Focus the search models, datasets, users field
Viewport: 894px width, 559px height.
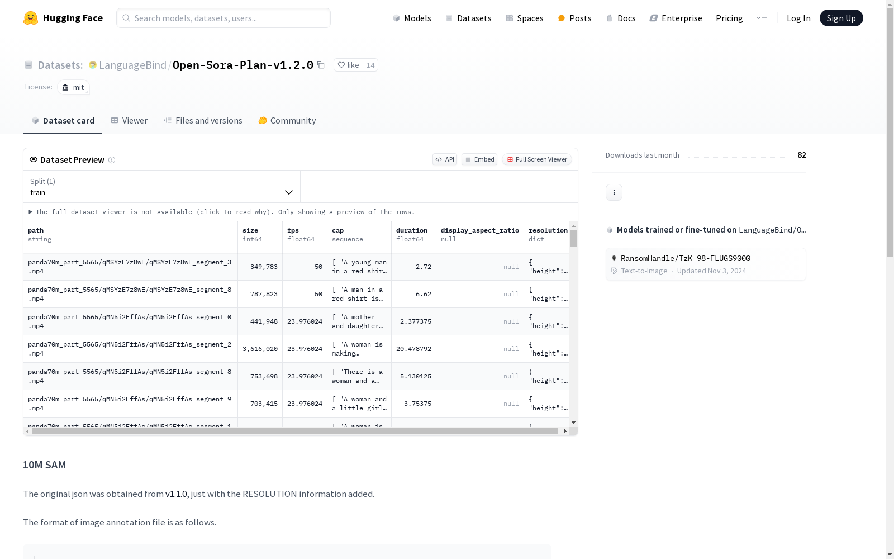(223, 18)
